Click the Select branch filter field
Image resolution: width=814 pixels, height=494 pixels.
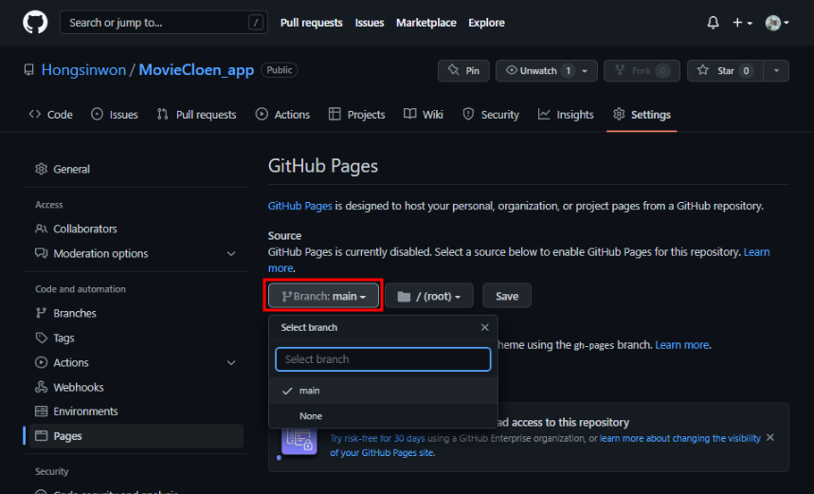pyautogui.click(x=383, y=359)
